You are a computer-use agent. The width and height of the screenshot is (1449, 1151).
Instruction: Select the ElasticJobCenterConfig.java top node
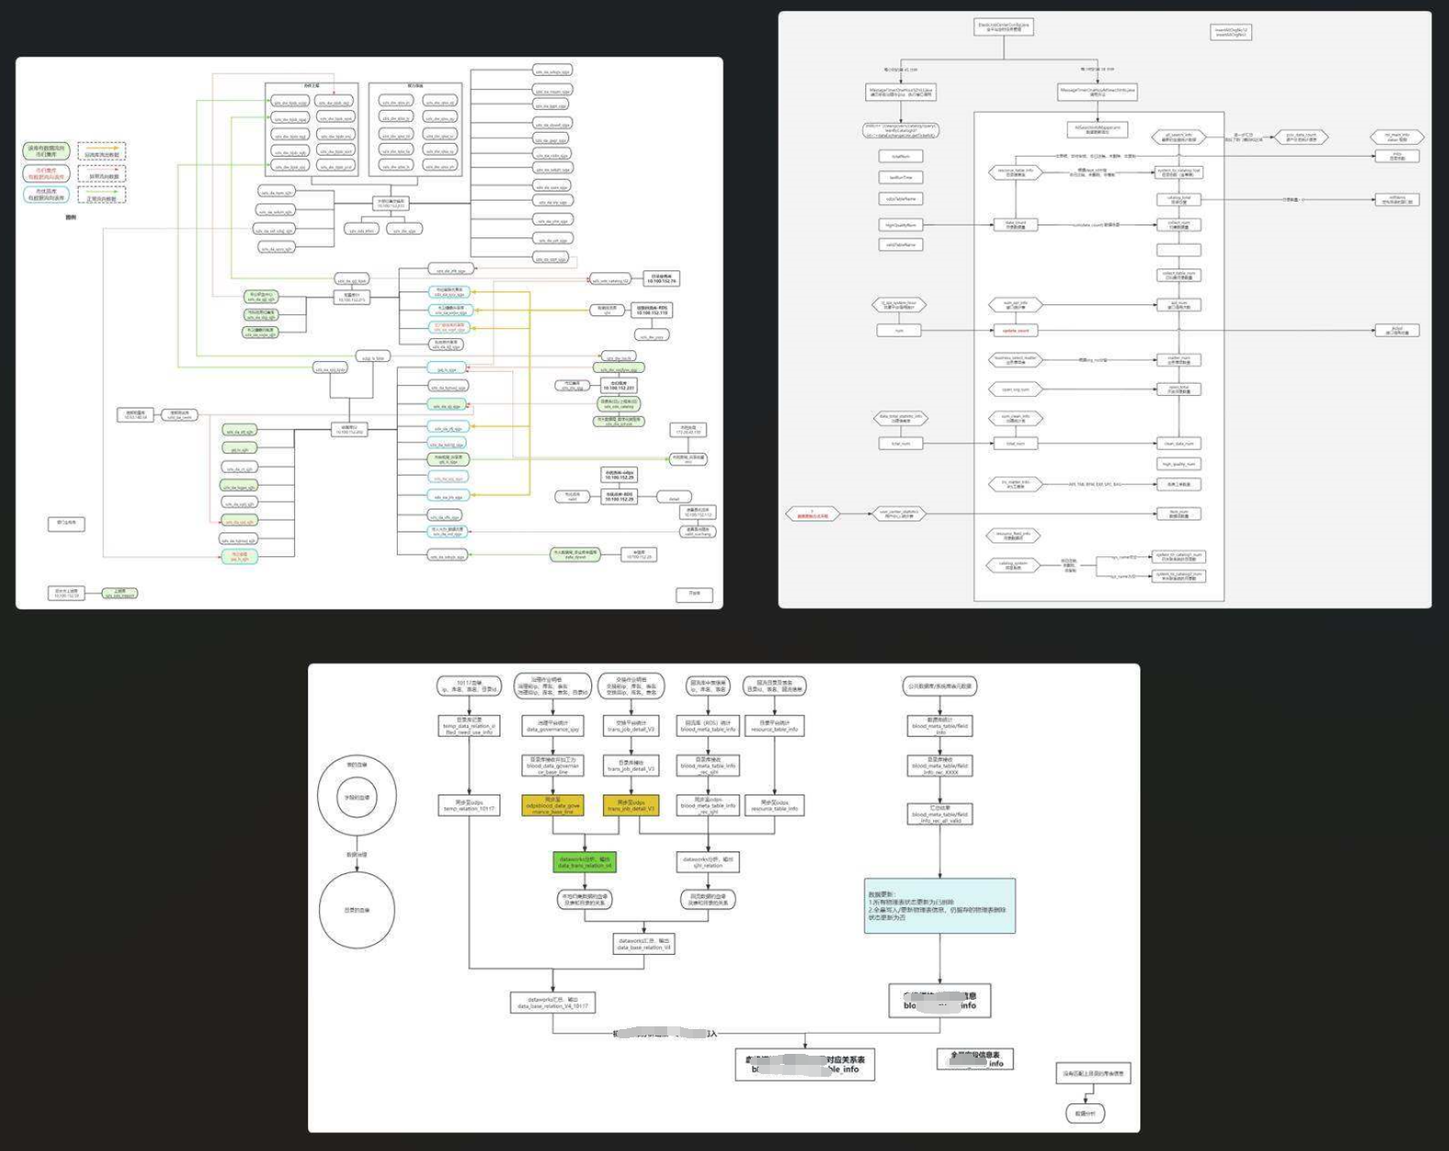coord(1003,27)
